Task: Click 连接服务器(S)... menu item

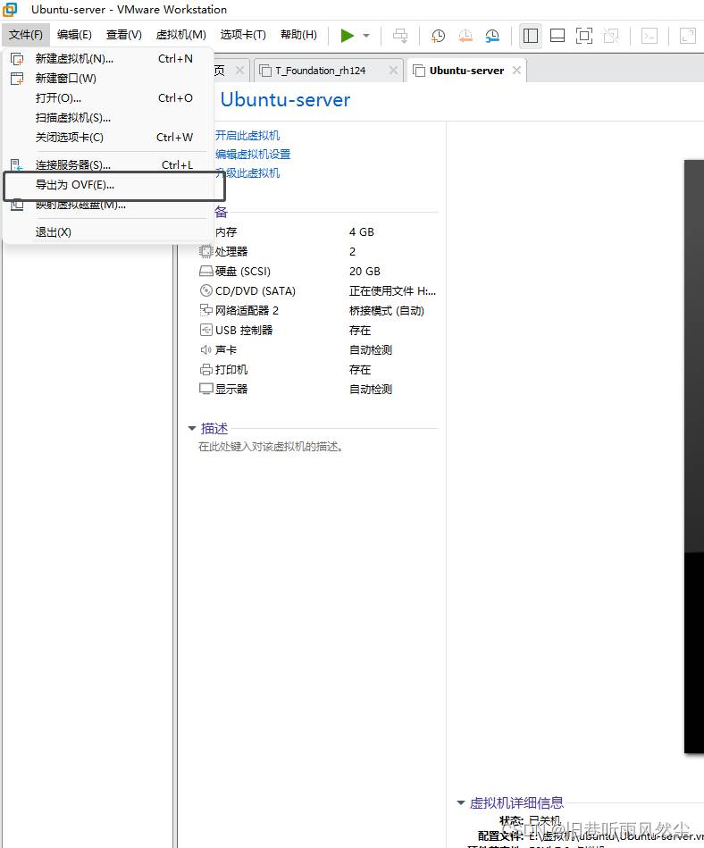Action: click(73, 165)
